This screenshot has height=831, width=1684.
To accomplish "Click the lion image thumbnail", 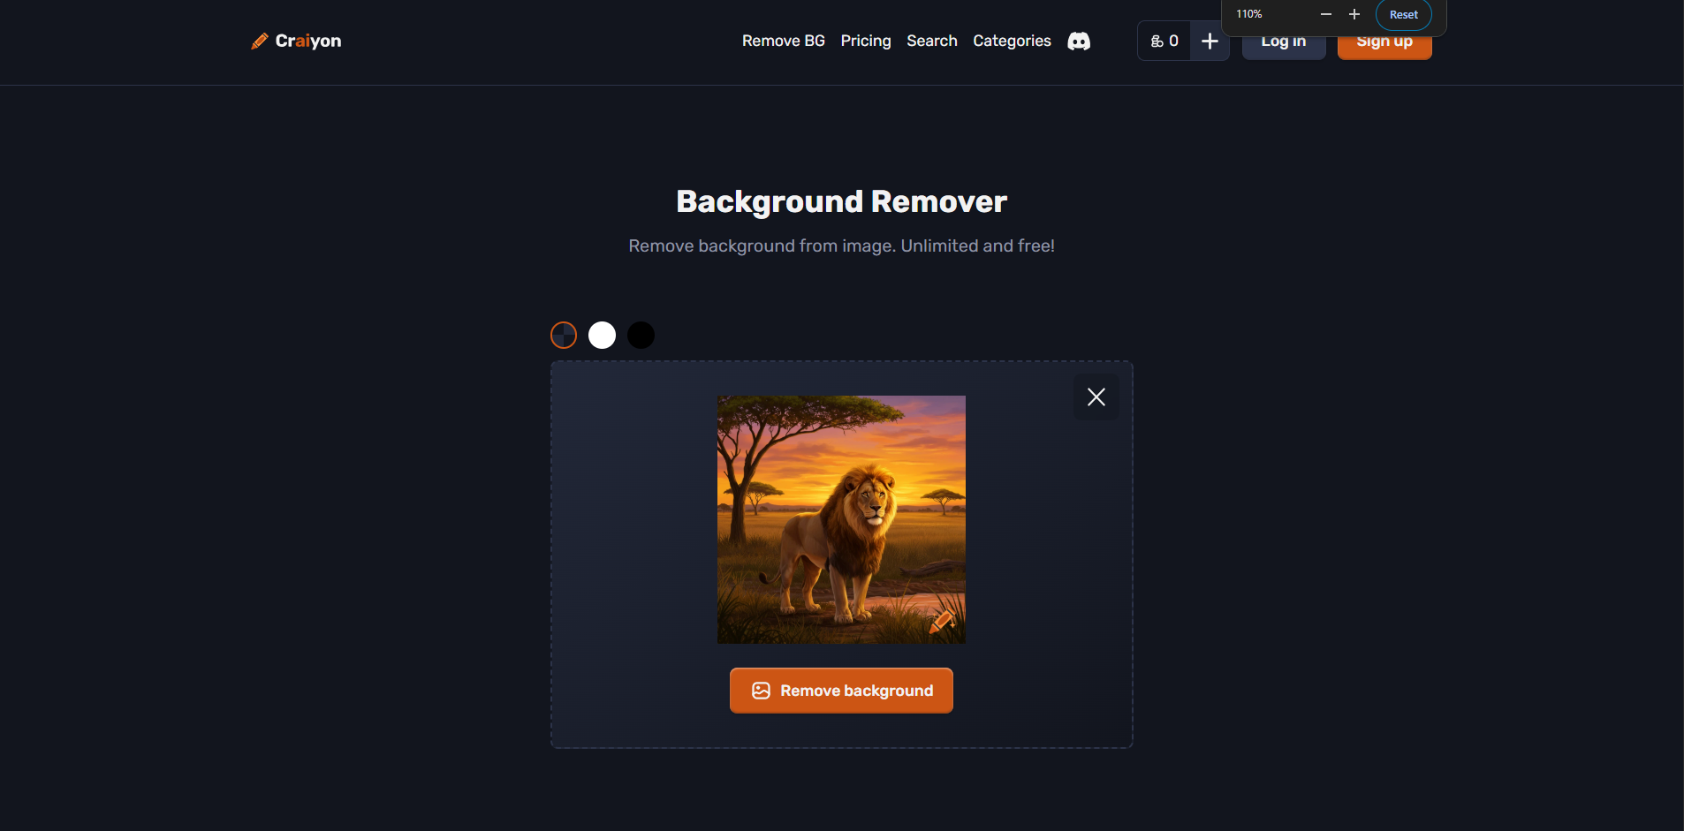I will click(841, 520).
